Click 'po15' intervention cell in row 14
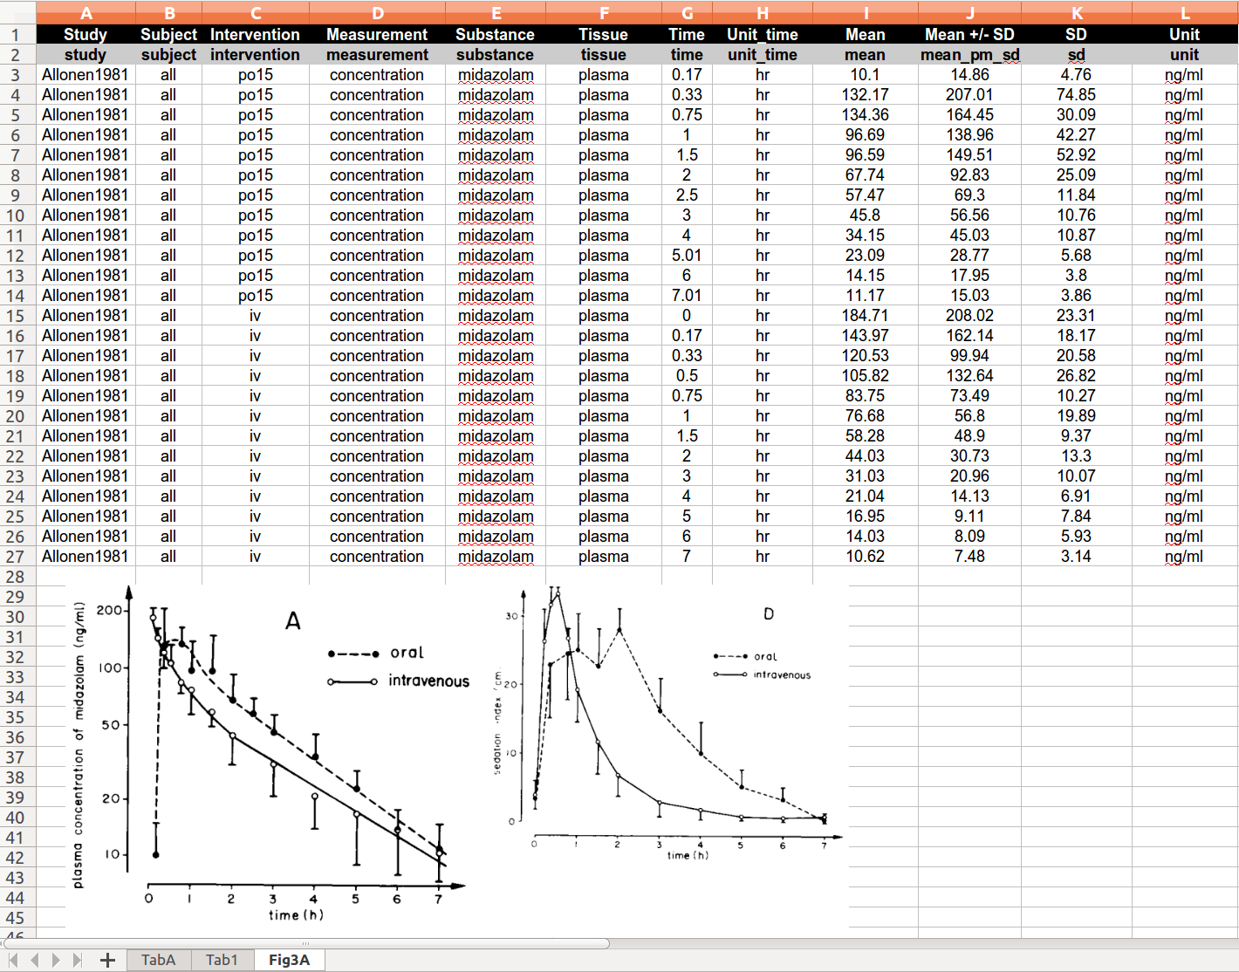Screen dimensions: 1239x972 click(x=256, y=296)
